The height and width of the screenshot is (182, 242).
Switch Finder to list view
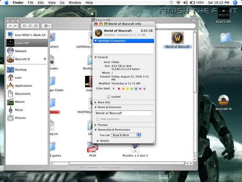pyautogui.click(x=30, y=26)
